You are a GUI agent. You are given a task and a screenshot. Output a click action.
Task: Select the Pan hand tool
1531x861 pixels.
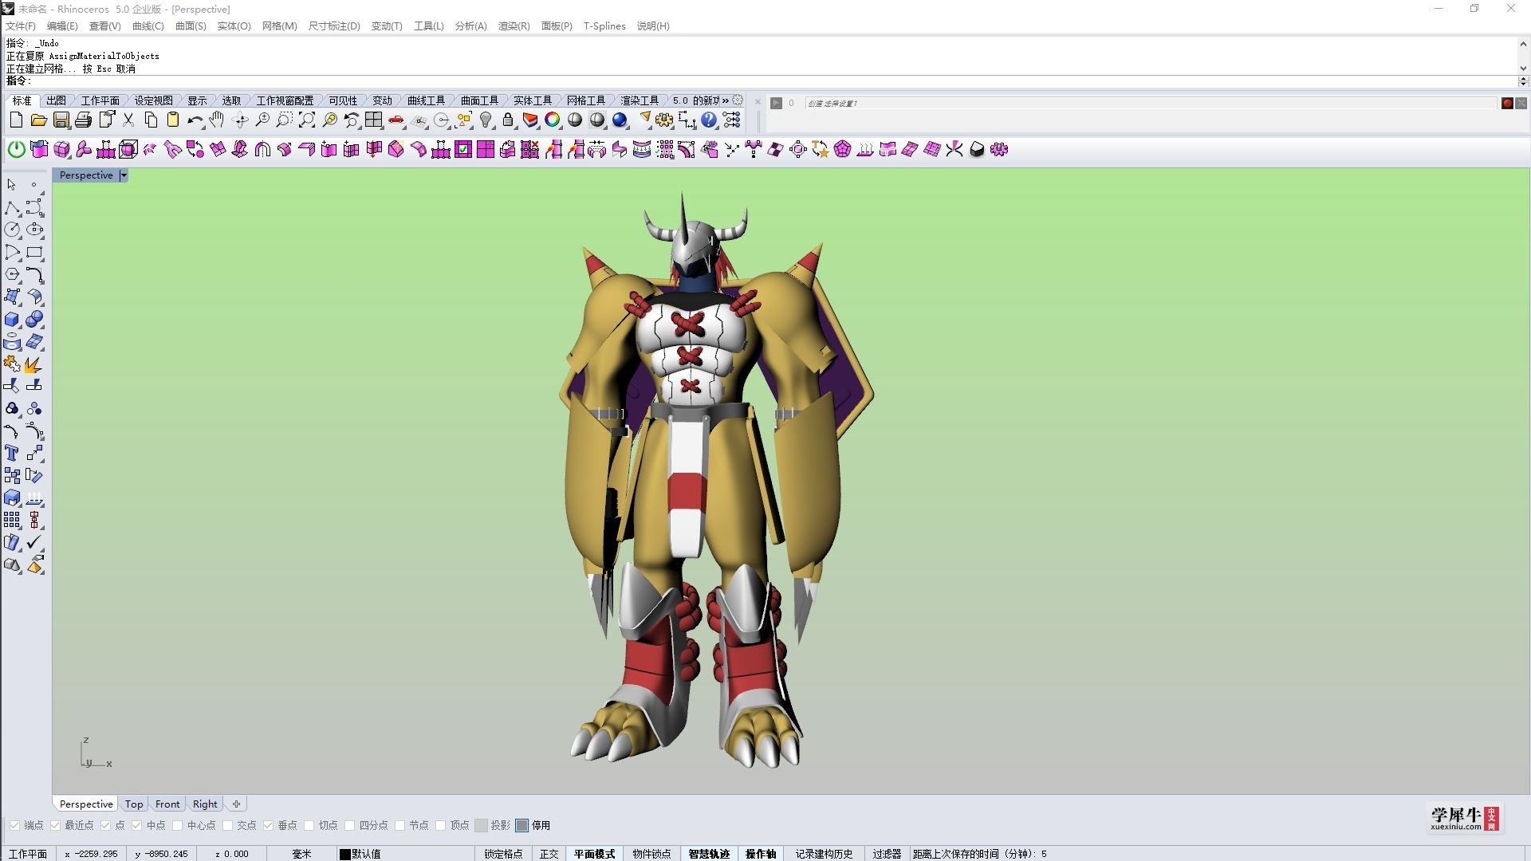tap(217, 120)
